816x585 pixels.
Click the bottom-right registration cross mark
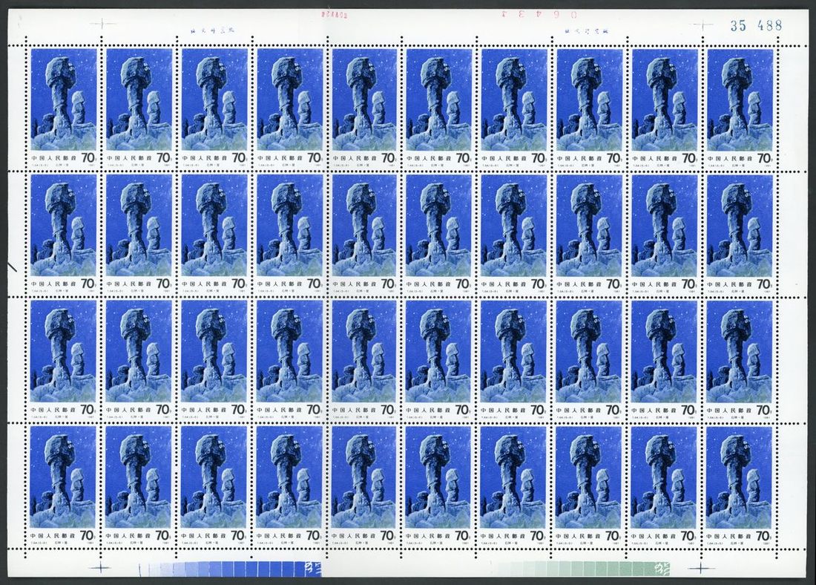702,569
